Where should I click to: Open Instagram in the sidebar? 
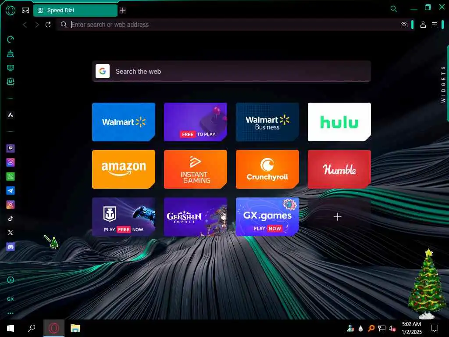[11, 204]
